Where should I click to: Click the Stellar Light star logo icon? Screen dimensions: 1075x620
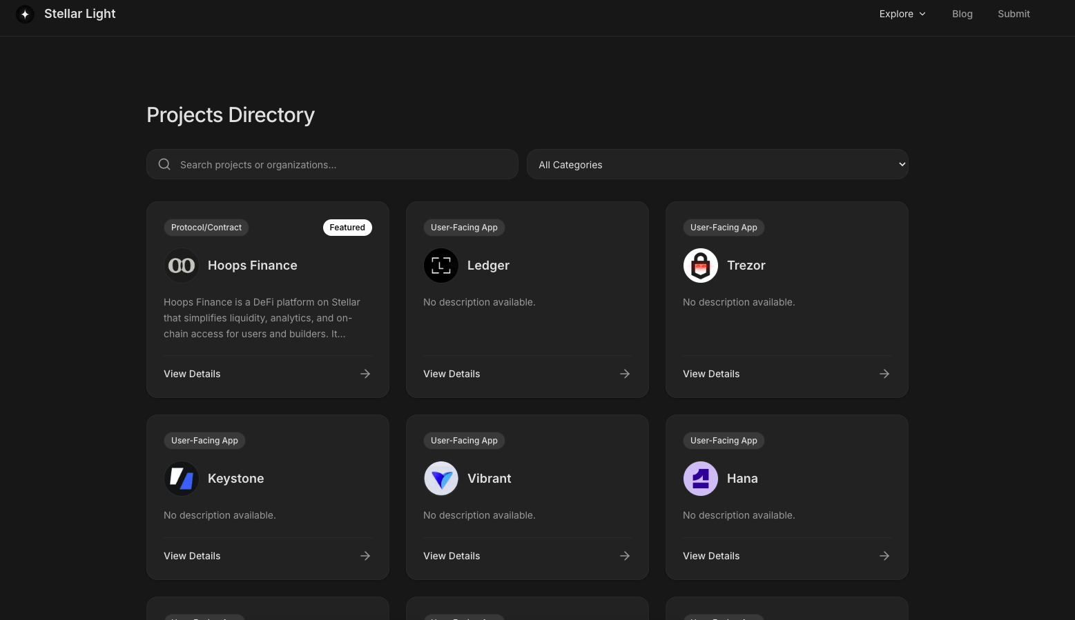tap(25, 14)
